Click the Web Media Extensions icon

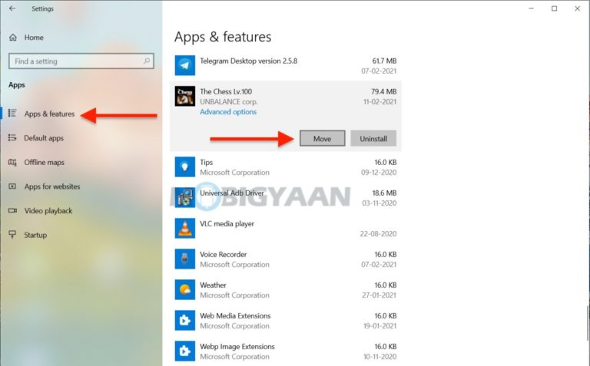[184, 320]
